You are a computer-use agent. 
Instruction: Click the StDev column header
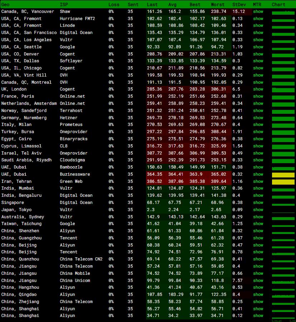coord(239,5)
